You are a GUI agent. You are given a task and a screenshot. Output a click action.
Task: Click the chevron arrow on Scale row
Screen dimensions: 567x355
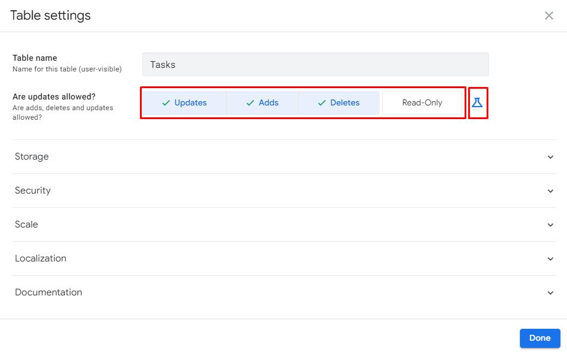point(550,225)
